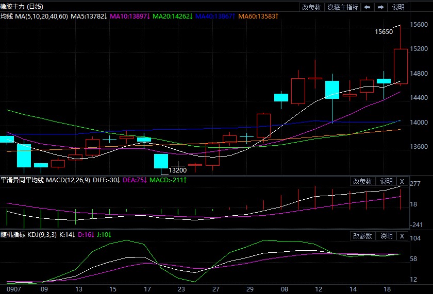Click the left arrow navigation icon
The image size is (433, 294).
367,7
